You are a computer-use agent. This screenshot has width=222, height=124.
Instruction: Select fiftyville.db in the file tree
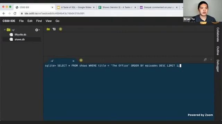click(20, 34)
